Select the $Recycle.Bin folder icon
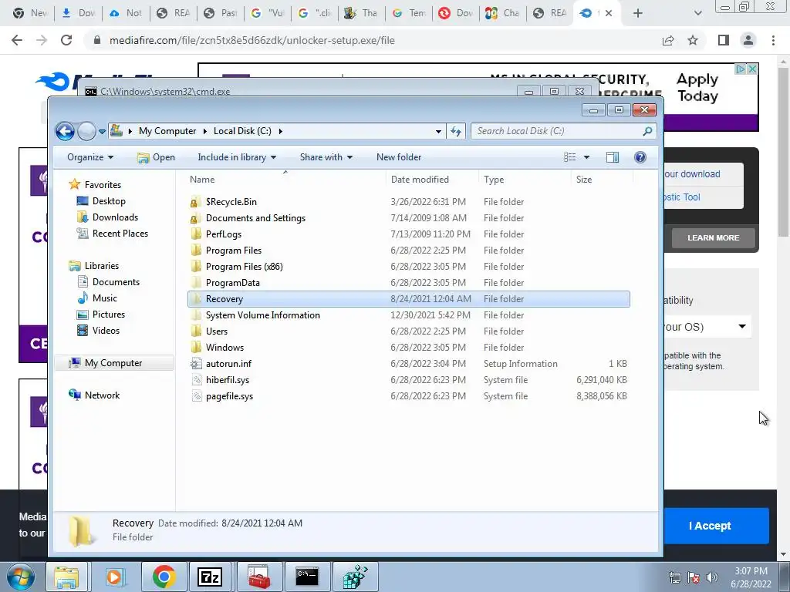Viewport: 790px width, 592px height. 195,202
